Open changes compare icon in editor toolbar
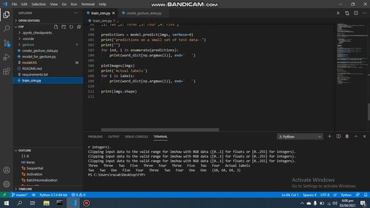Viewport: 370px width, 208px height. point(347,13)
